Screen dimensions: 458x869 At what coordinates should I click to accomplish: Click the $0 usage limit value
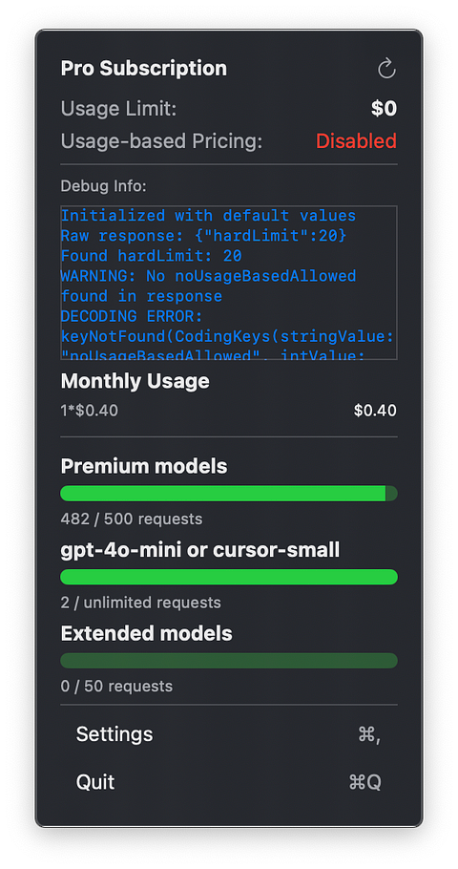coord(384,109)
